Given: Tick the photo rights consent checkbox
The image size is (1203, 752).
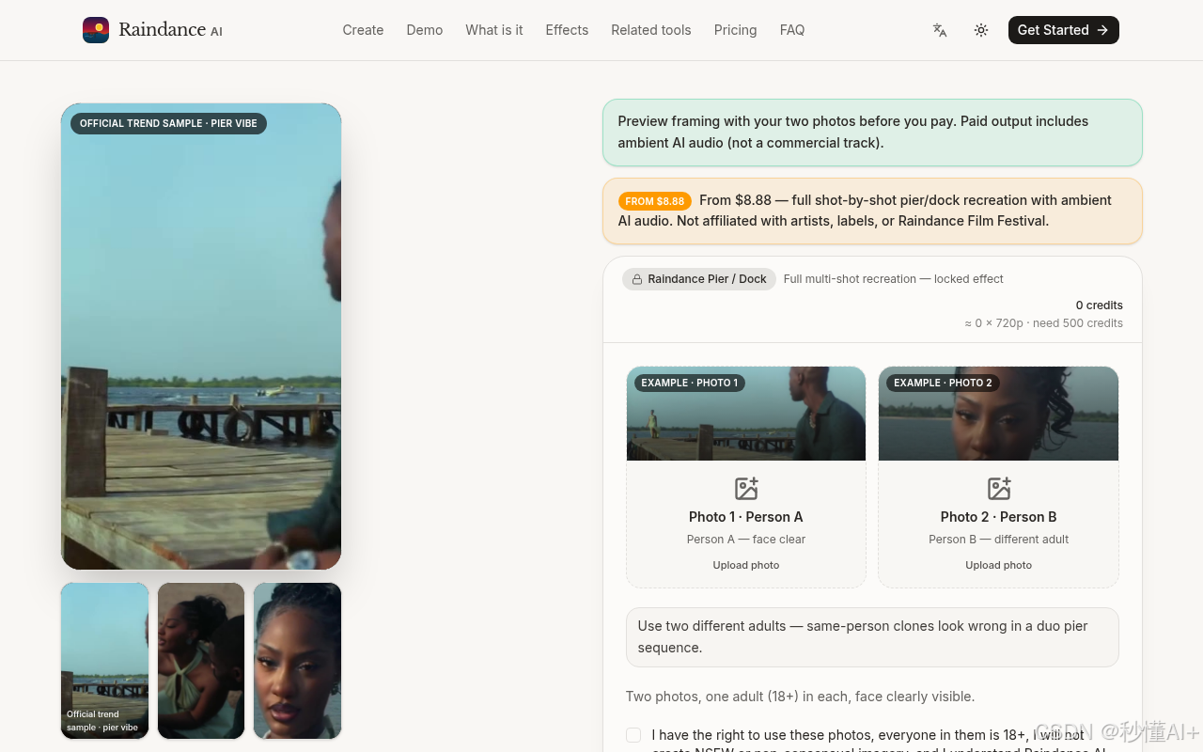Looking at the screenshot, I should pyautogui.click(x=633, y=735).
